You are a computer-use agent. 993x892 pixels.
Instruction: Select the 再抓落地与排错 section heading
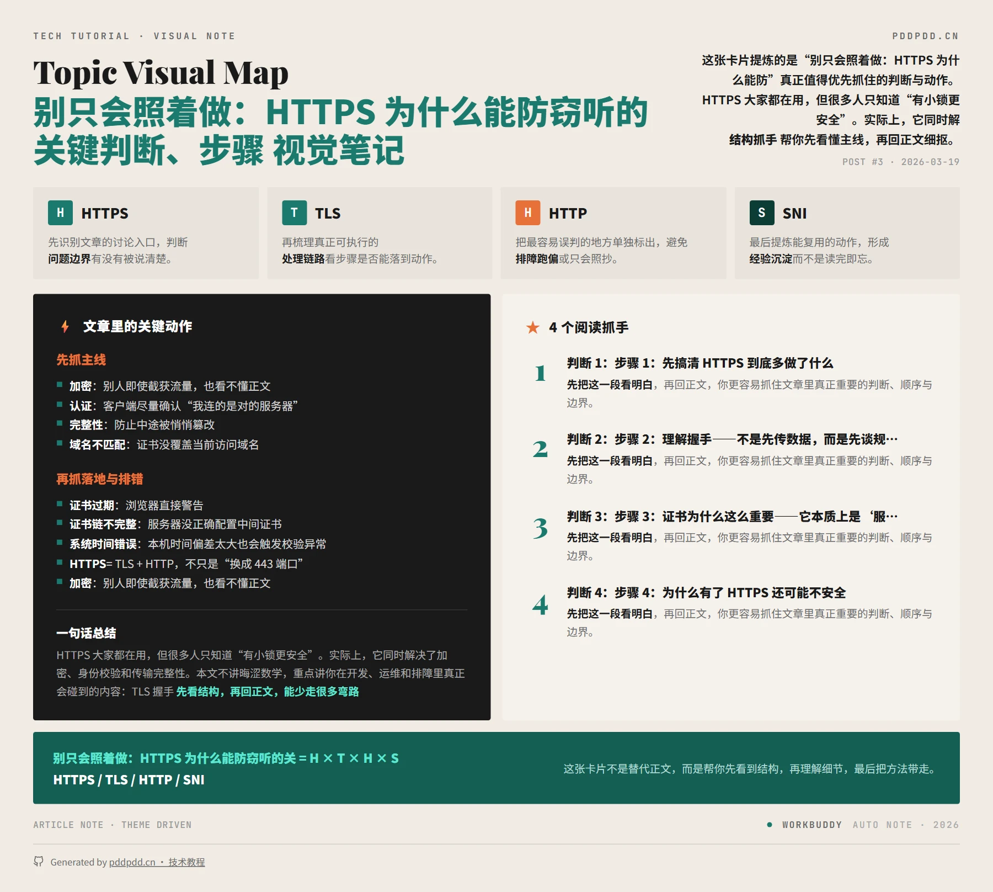pyautogui.click(x=99, y=479)
